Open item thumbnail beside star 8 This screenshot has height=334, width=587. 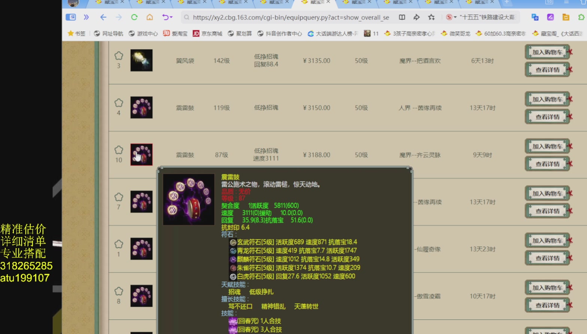142,296
